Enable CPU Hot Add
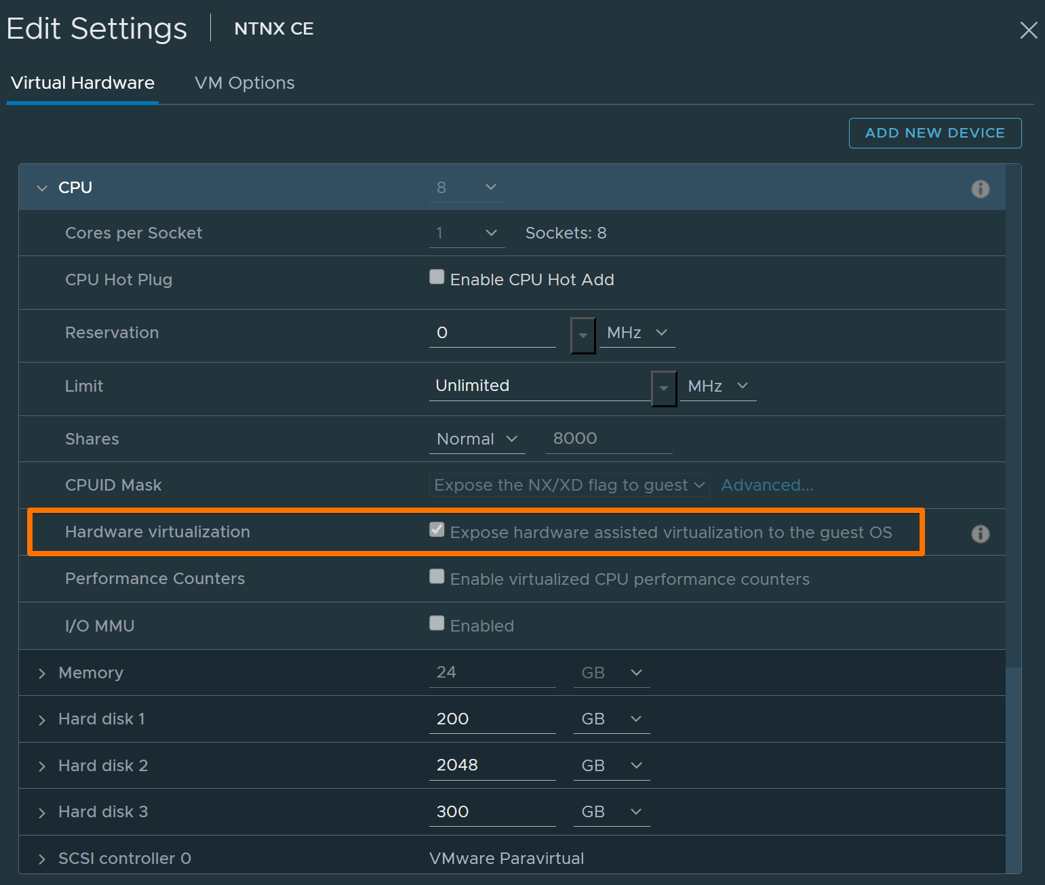1045x885 pixels. pos(436,276)
